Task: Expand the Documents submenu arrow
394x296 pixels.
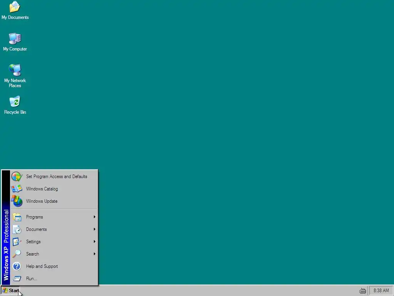Action: pyautogui.click(x=95, y=229)
